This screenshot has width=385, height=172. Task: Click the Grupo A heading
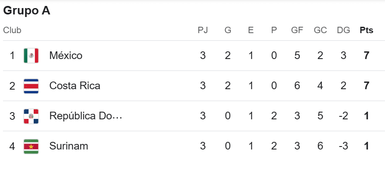point(26,11)
